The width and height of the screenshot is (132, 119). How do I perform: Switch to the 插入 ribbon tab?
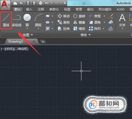pyautogui.click(x=29, y=9)
